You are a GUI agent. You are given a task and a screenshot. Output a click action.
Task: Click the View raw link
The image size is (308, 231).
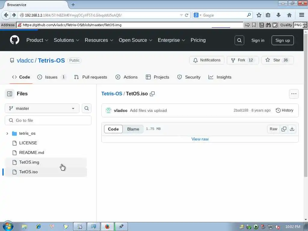click(200, 139)
